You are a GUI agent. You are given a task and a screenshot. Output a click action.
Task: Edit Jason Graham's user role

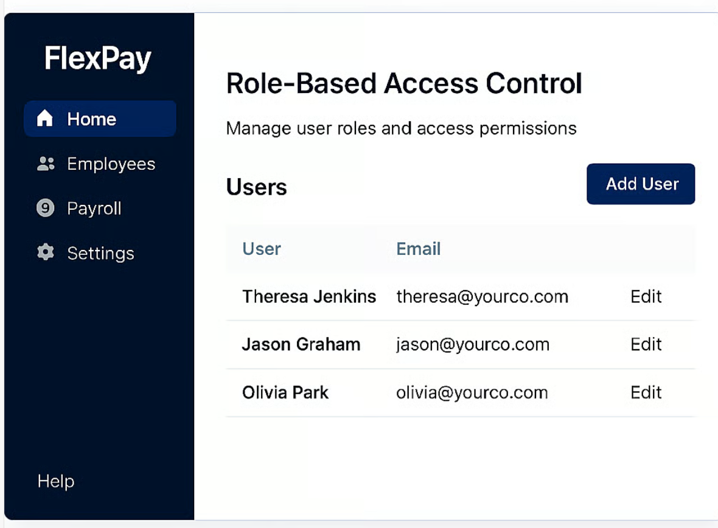click(x=646, y=344)
